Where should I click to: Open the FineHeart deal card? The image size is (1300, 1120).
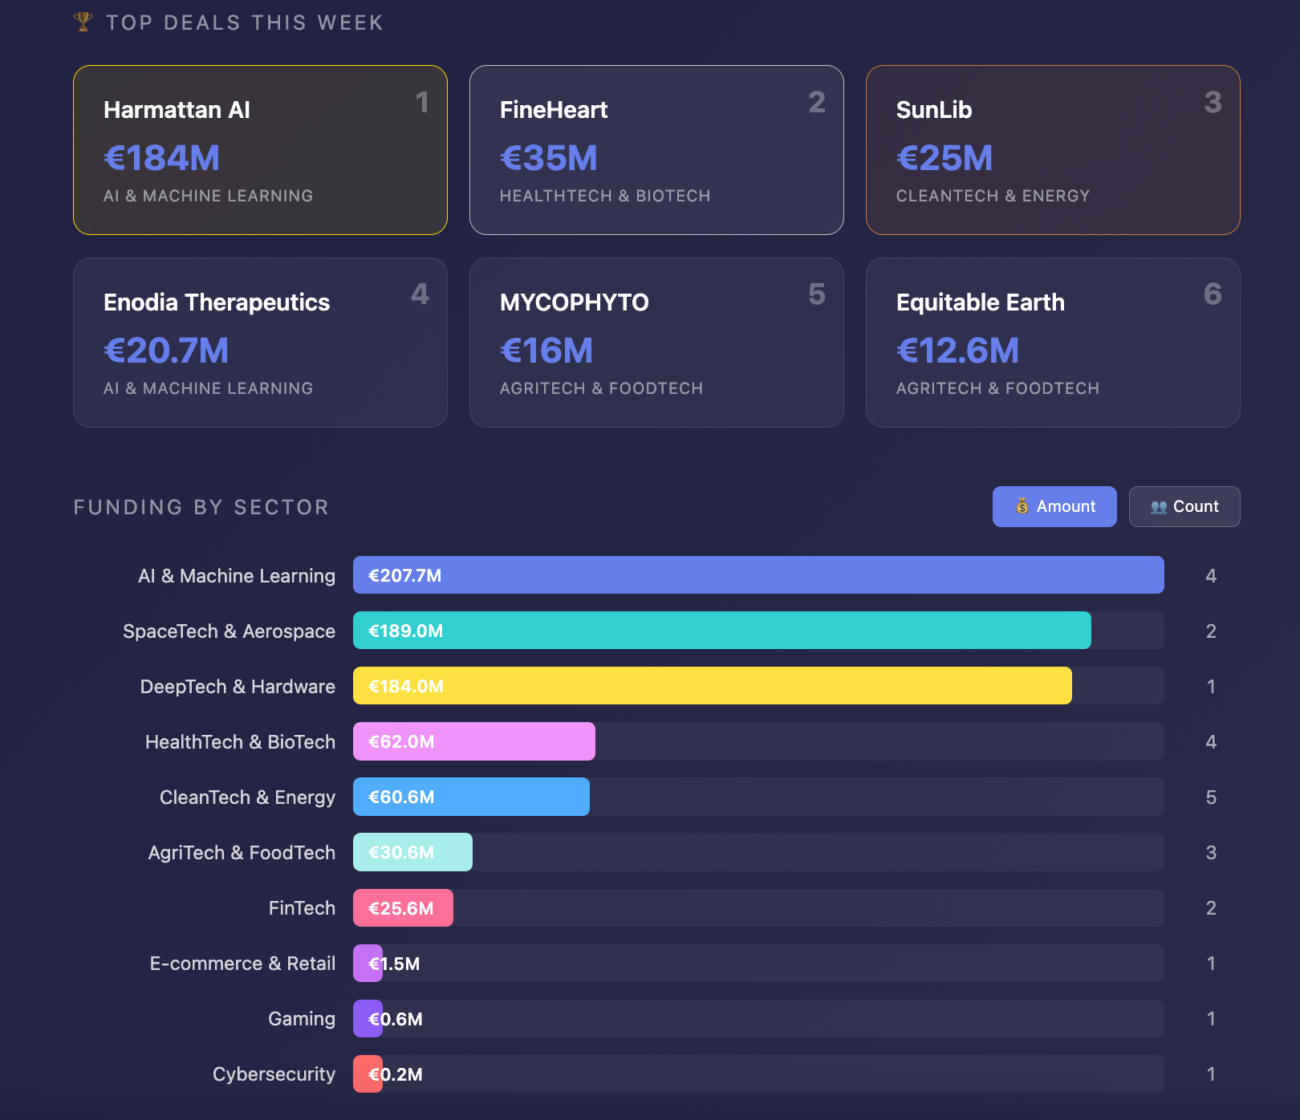(656, 150)
